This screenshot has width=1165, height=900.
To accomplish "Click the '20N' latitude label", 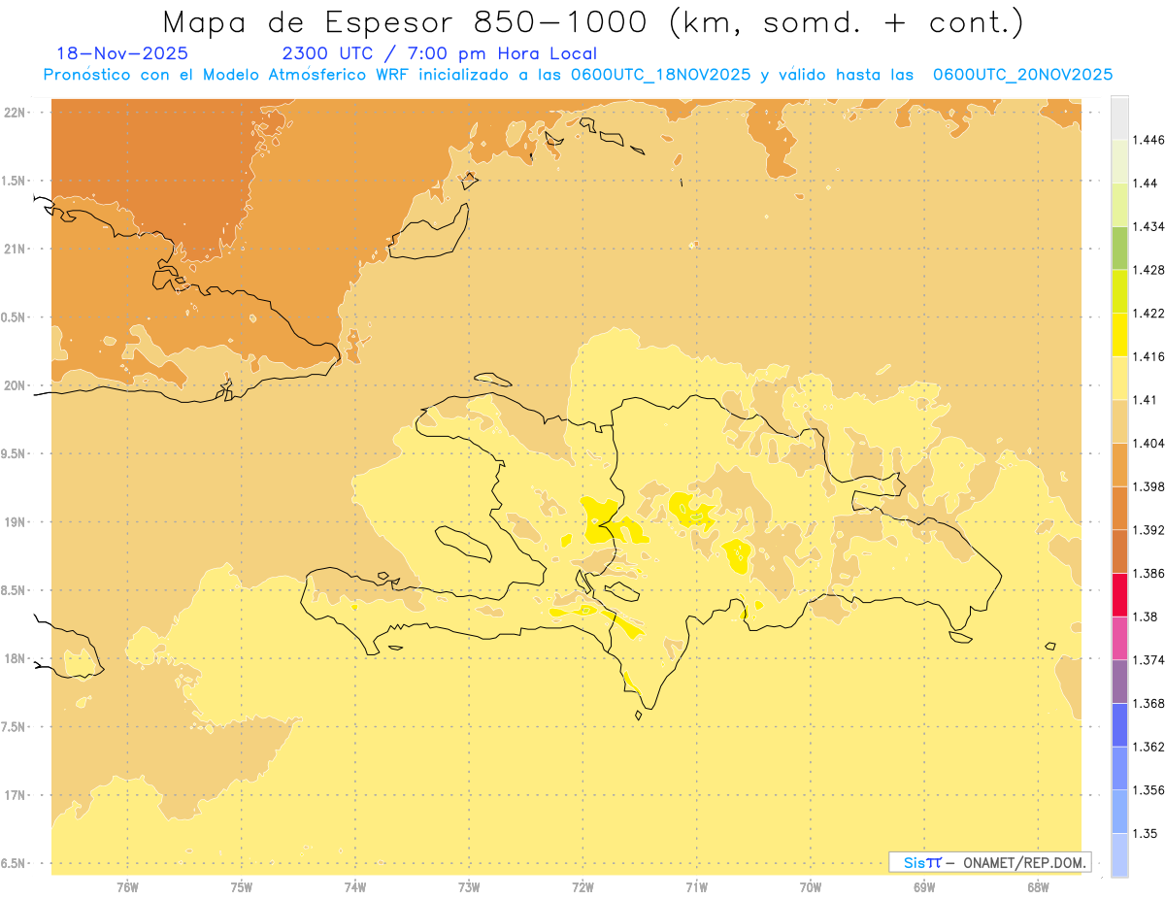I will click(16, 385).
